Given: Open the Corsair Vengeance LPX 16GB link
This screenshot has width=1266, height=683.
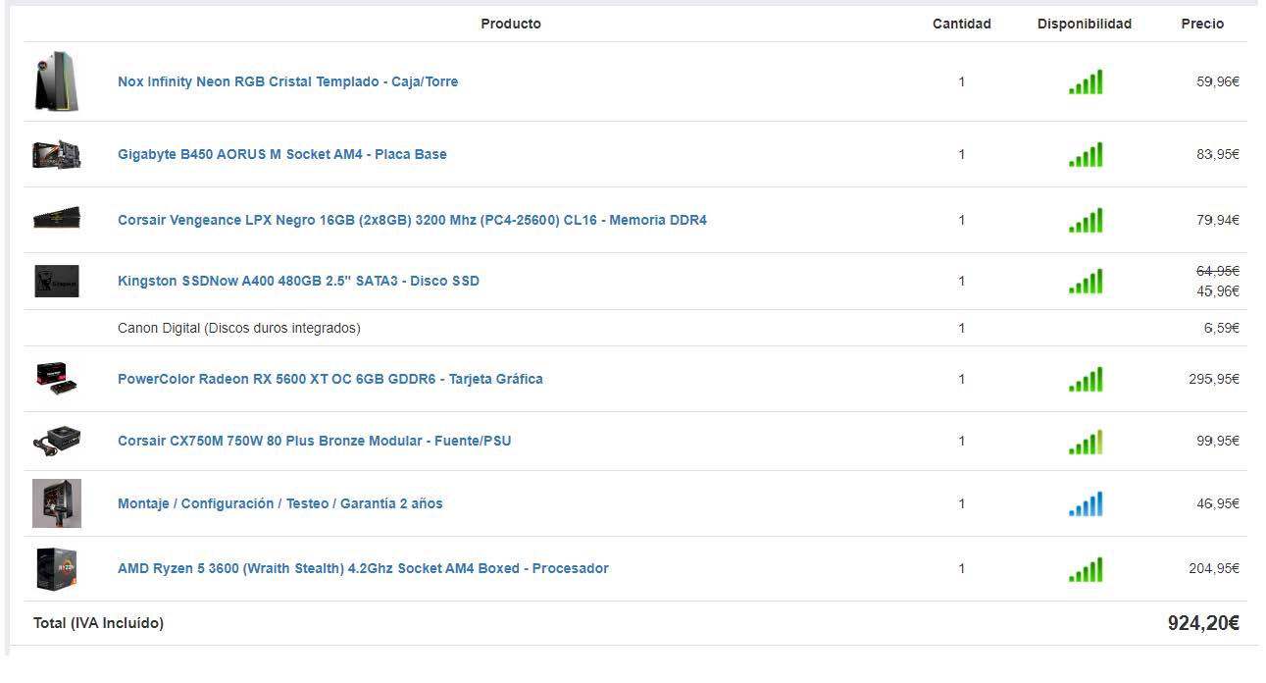Looking at the screenshot, I should coord(412,220).
